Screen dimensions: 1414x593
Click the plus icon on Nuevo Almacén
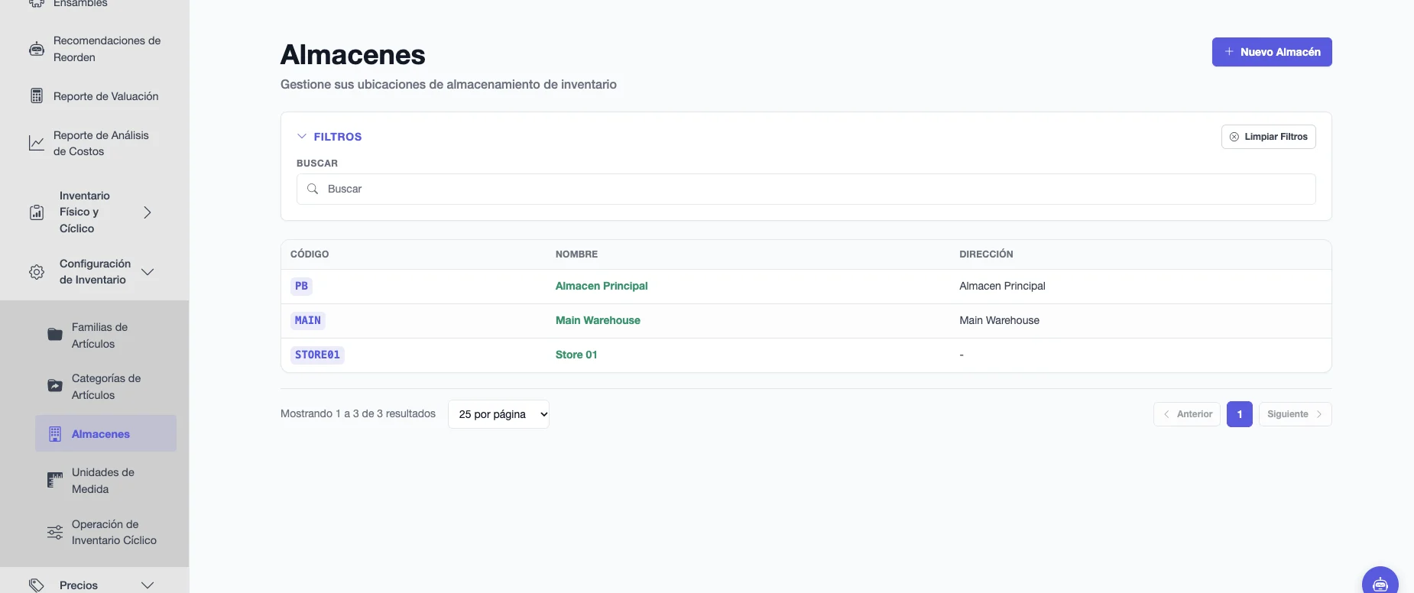tap(1229, 51)
